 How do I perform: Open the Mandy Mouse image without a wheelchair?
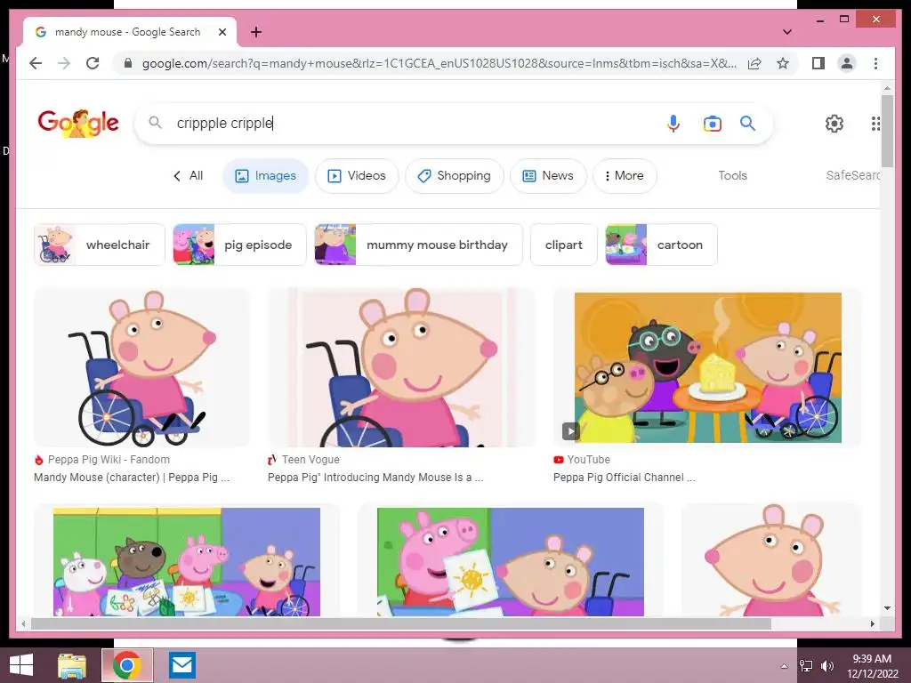coord(771,561)
